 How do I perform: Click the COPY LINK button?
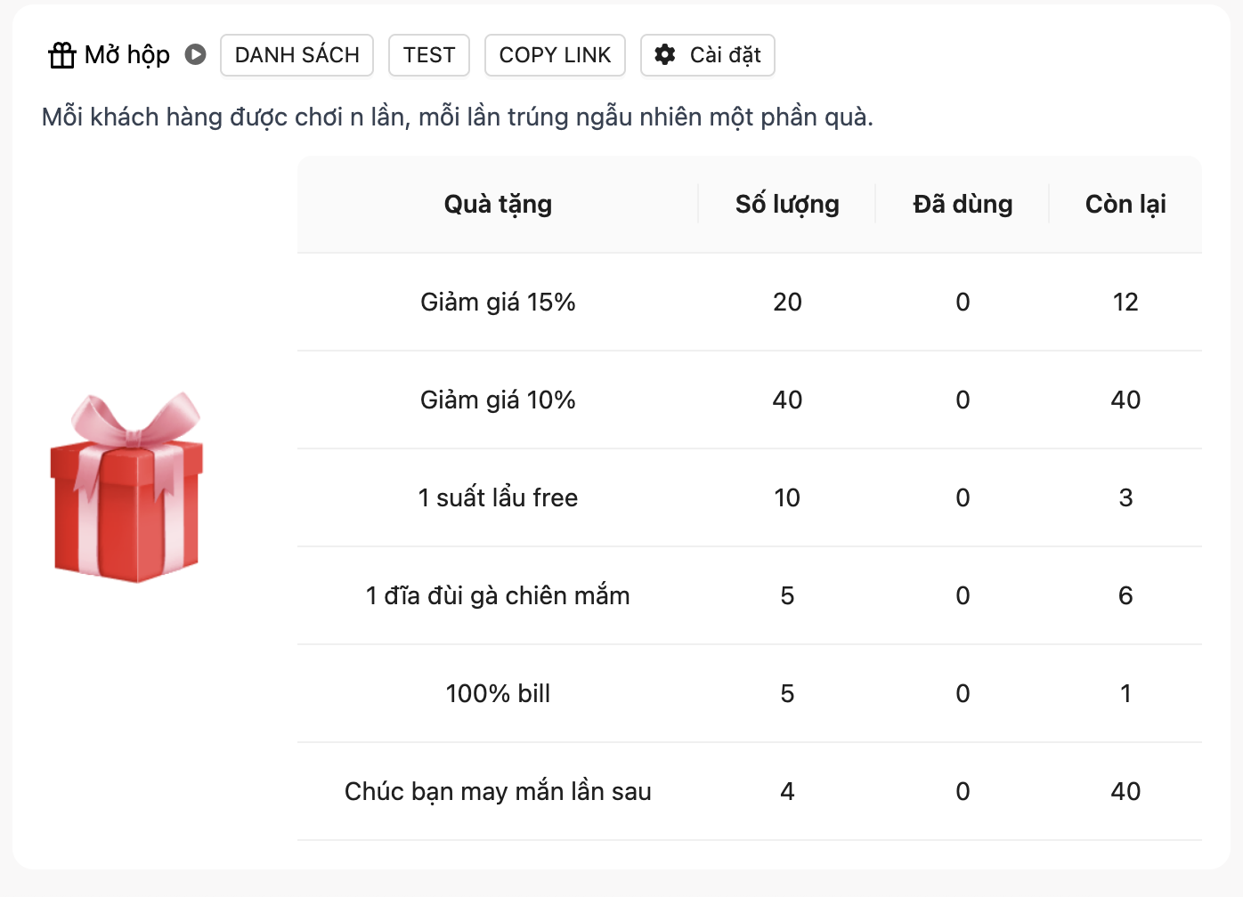click(x=555, y=55)
